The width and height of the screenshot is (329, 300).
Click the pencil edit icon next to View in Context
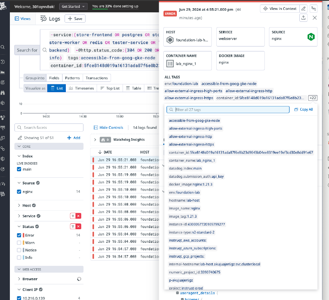[303, 9]
